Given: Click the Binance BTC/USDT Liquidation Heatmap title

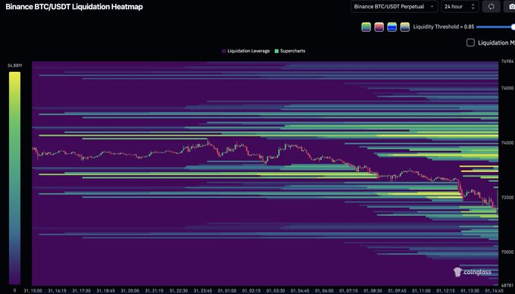Looking at the screenshot, I should (74, 7).
